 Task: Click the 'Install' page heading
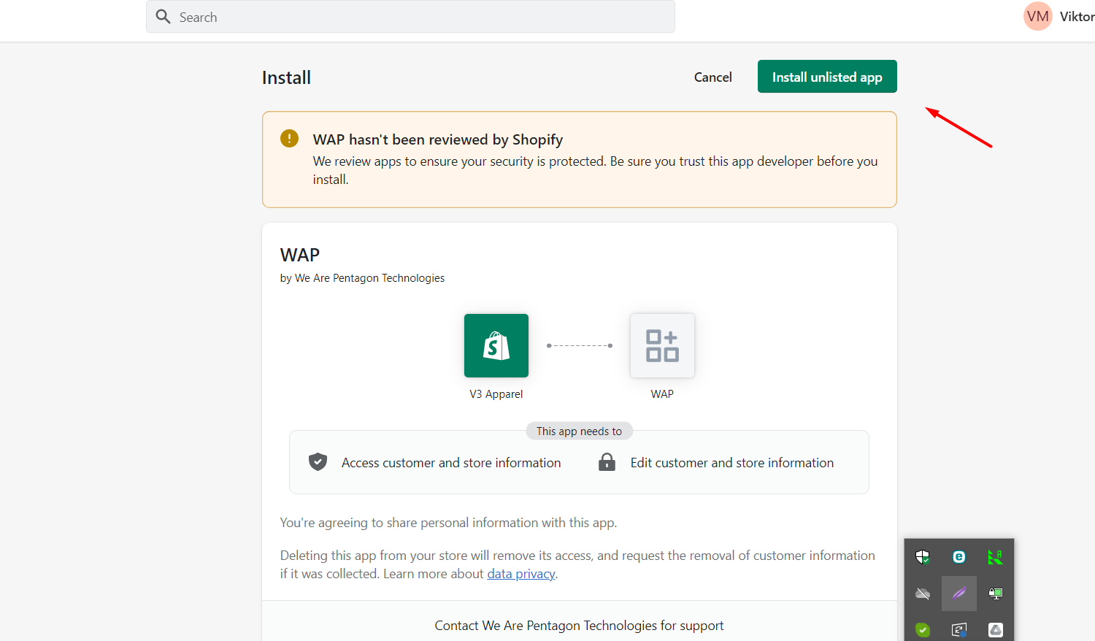coord(286,77)
